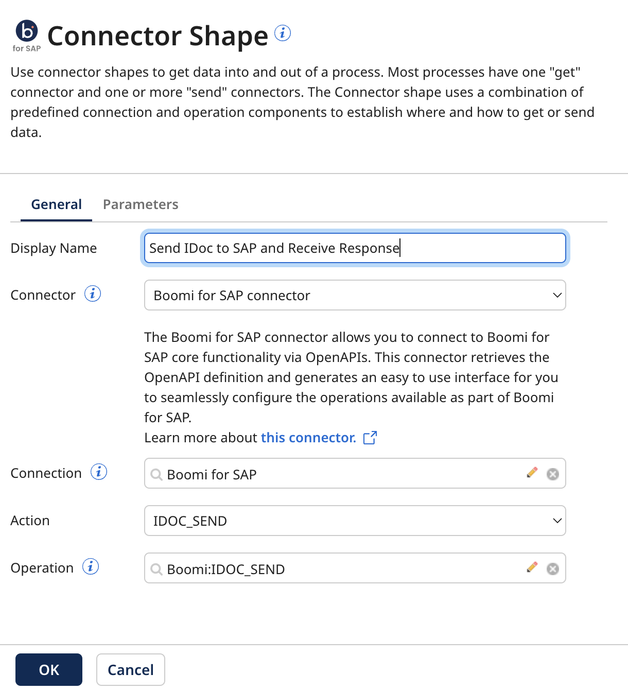Edit the Boomi:IDOC_SEND operation with pencil icon
This screenshot has width=628, height=691.
532,567
